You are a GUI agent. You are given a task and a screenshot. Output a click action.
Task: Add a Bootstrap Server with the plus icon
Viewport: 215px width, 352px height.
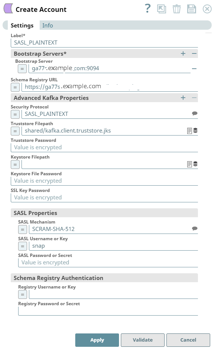coord(183,53)
